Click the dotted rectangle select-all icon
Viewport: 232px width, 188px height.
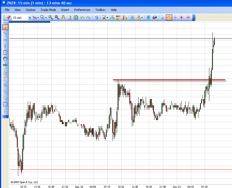click(x=5, y=104)
